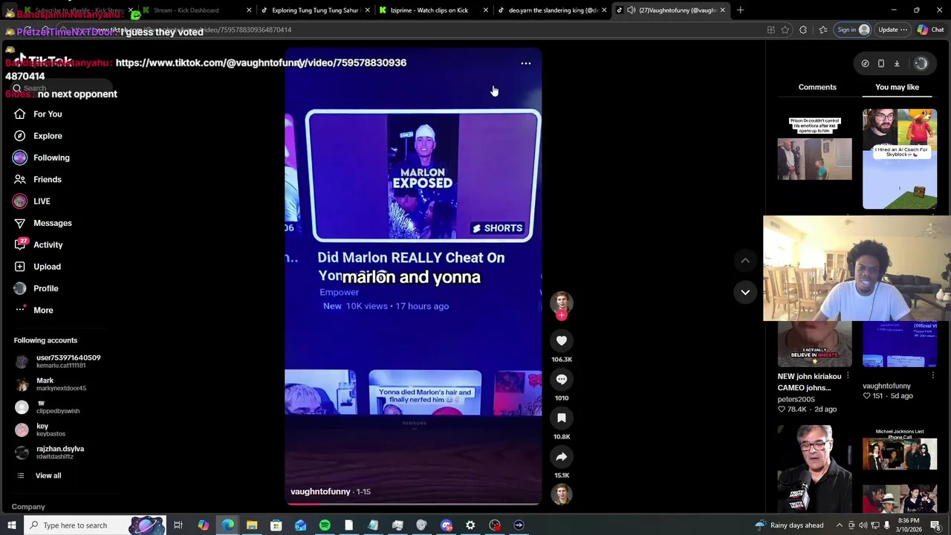
Task: Open options for john kiriakou video
Action: tap(848, 376)
